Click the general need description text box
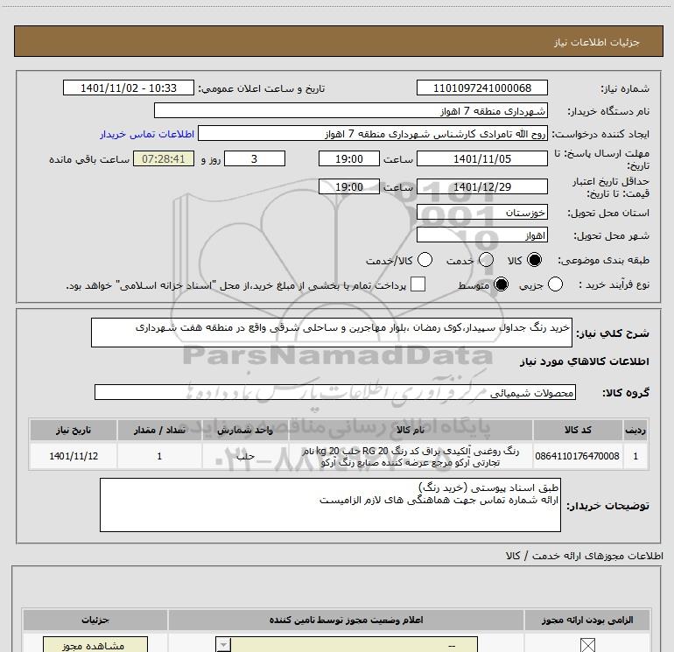The image size is (674, 652). [x=332, y=333]
